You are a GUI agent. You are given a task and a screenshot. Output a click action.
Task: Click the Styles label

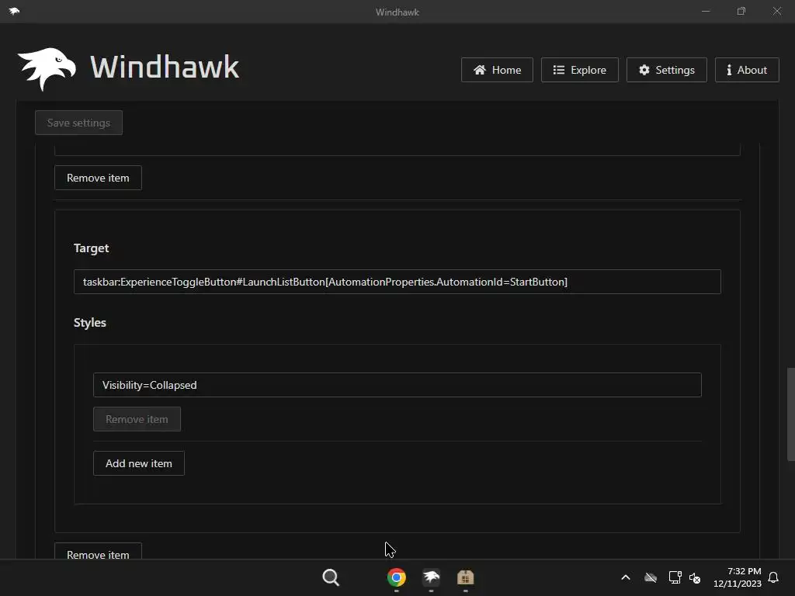point(90,322)
